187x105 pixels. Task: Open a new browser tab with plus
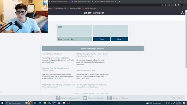(120, 2)
